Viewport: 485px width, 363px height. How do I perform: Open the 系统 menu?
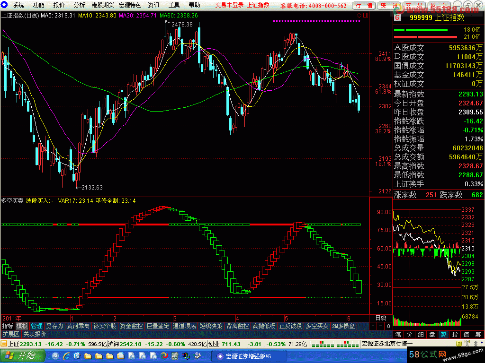click(x=18, y=5)
